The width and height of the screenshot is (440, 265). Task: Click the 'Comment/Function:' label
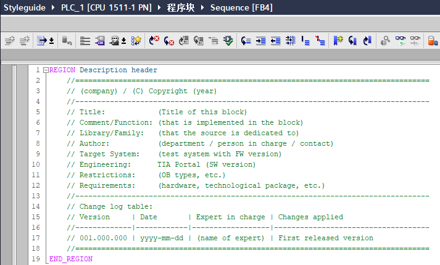pos(116,122)
